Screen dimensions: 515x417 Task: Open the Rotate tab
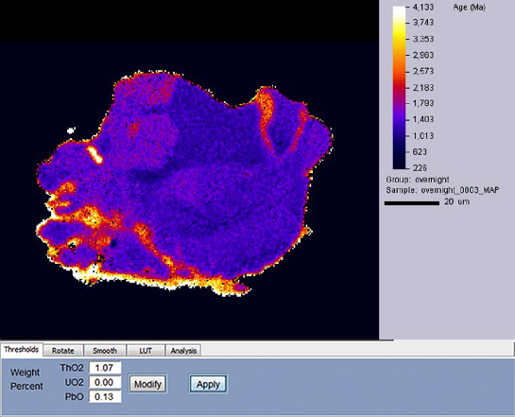pos(63,351)
